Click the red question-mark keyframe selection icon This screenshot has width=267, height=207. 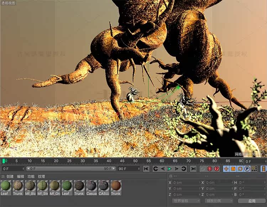coord(216,169)
